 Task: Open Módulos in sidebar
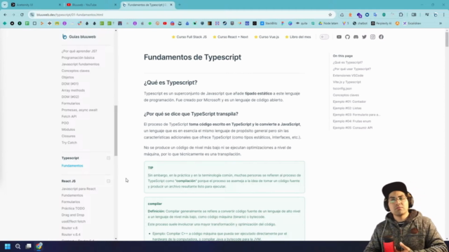click(68, 129)
